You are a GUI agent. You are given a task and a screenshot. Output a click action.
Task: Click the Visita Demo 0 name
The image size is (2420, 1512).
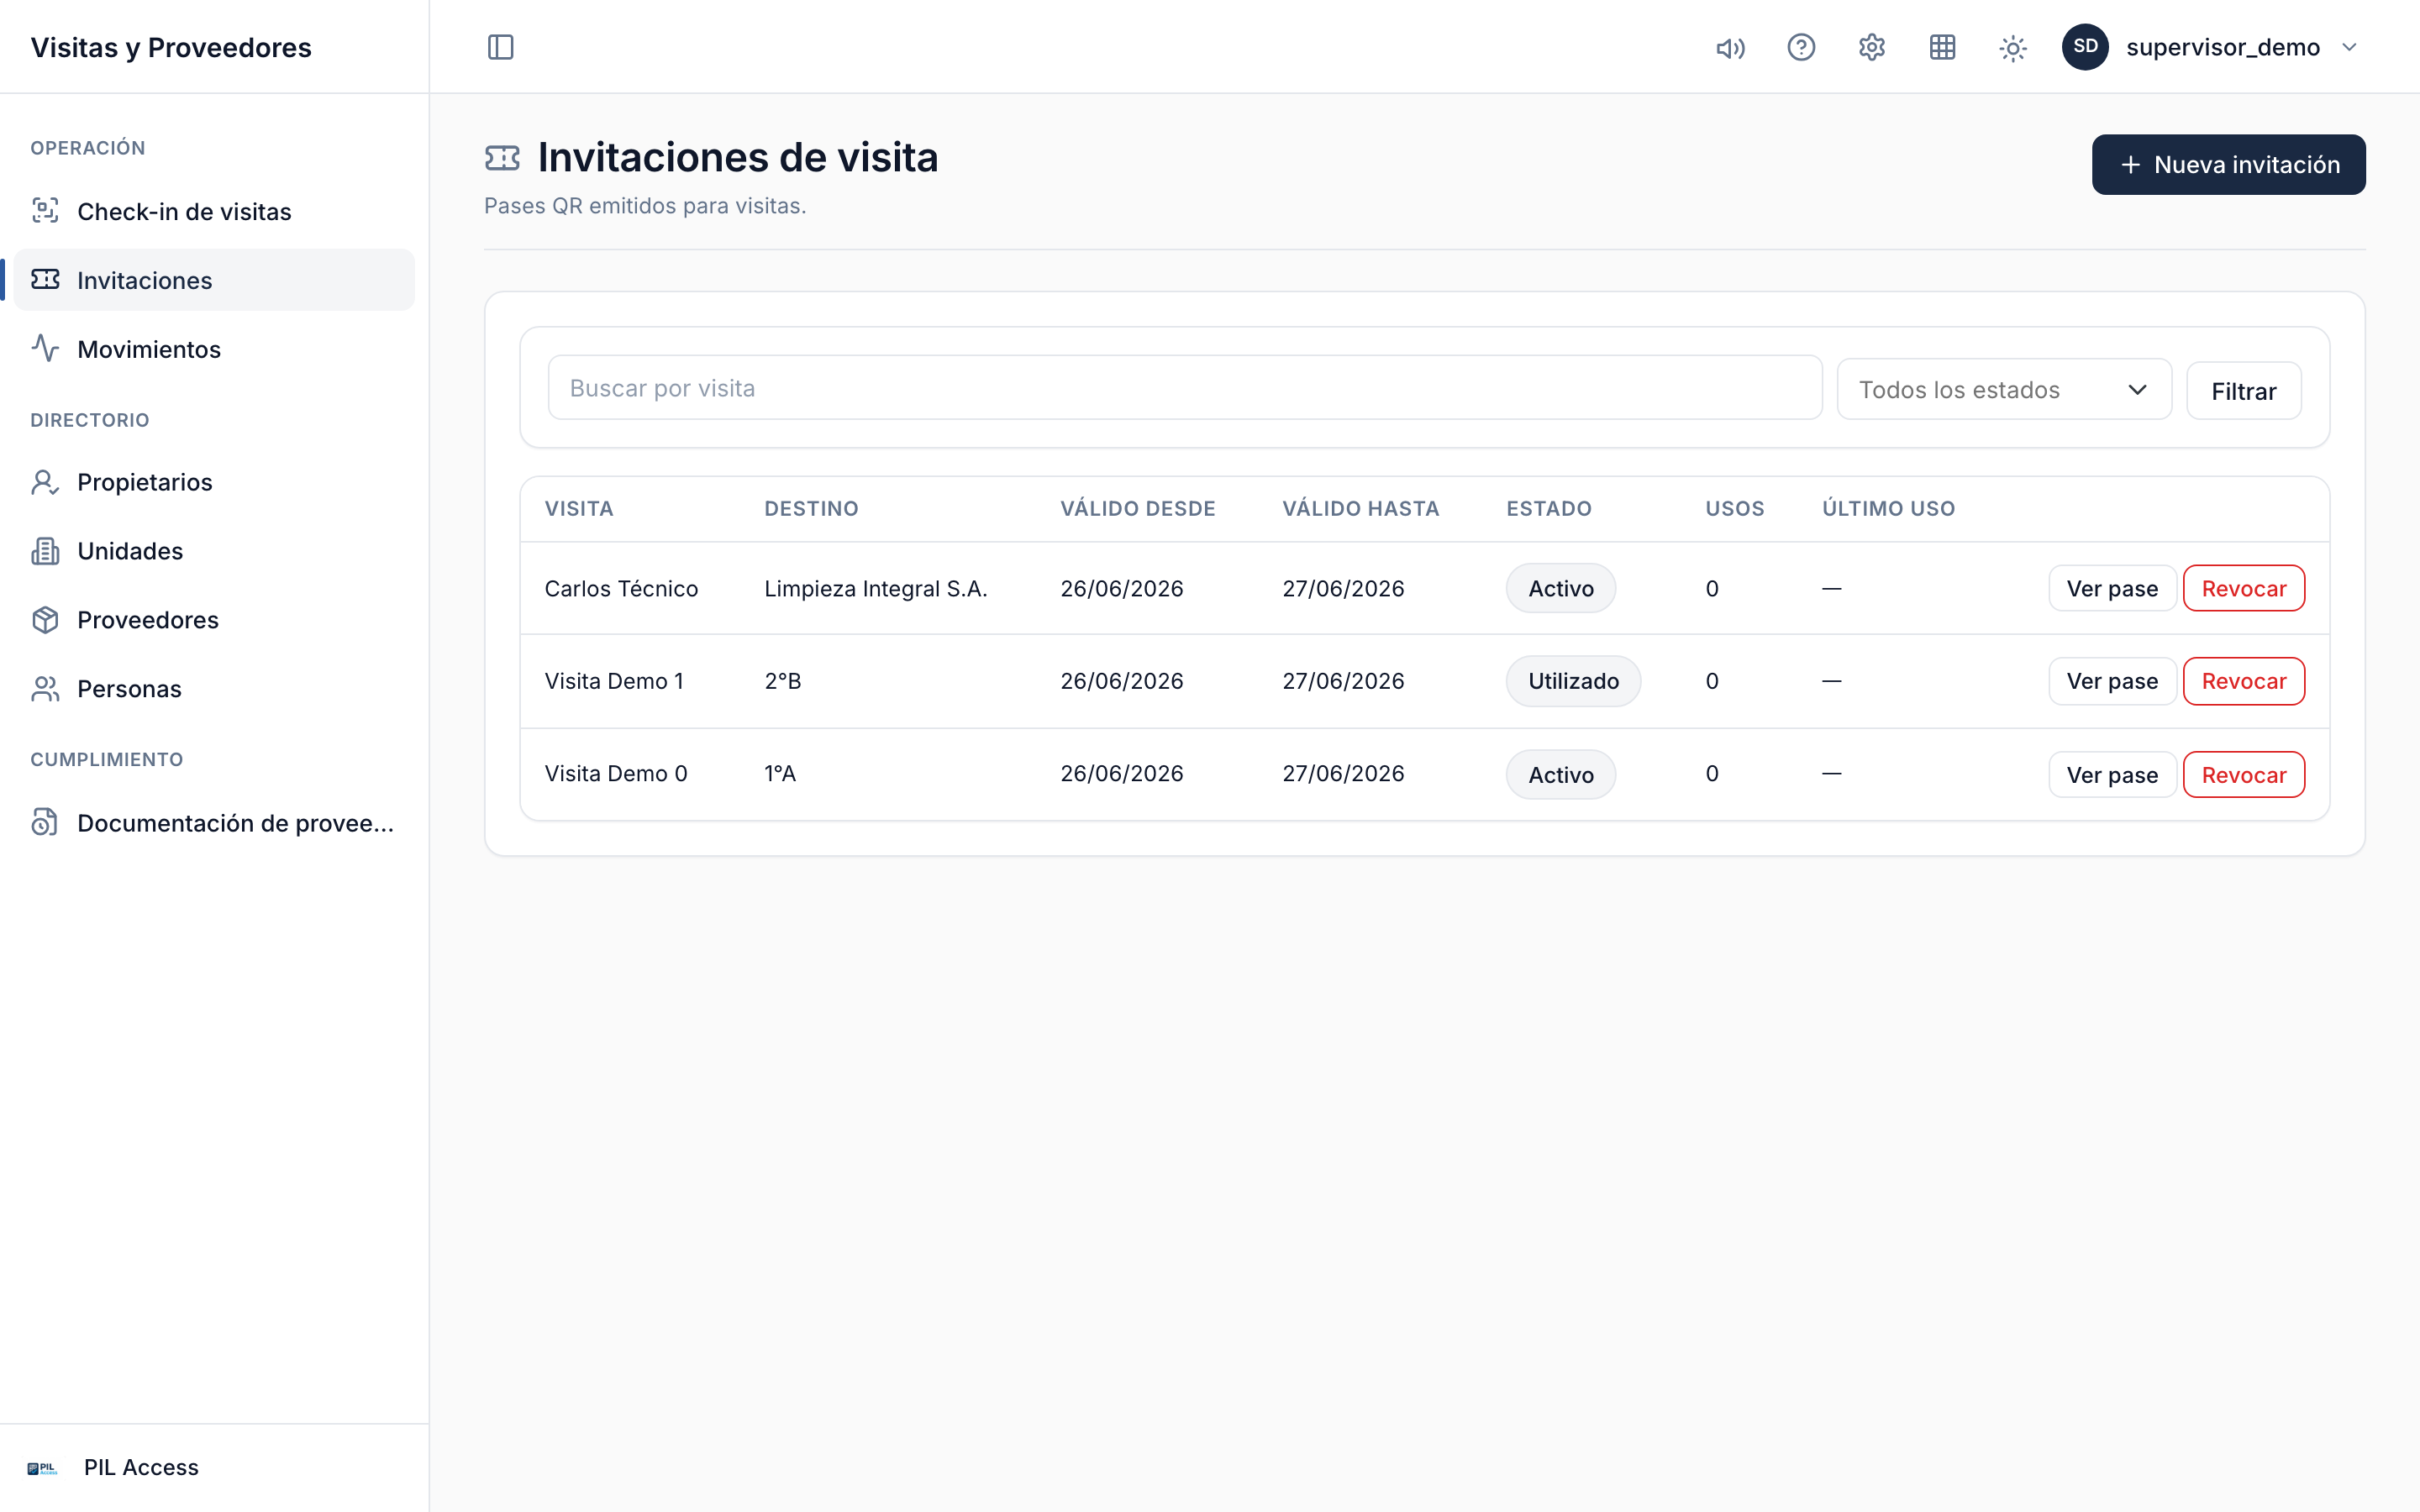616,774
